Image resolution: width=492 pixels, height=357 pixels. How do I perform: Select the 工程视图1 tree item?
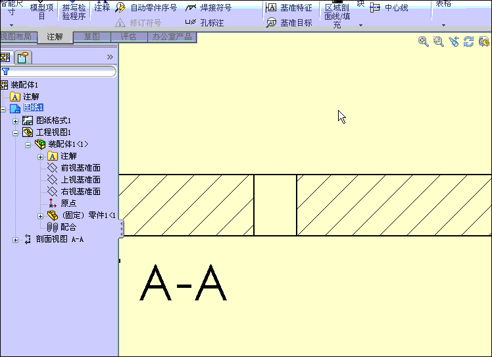[x=53, y=132]
